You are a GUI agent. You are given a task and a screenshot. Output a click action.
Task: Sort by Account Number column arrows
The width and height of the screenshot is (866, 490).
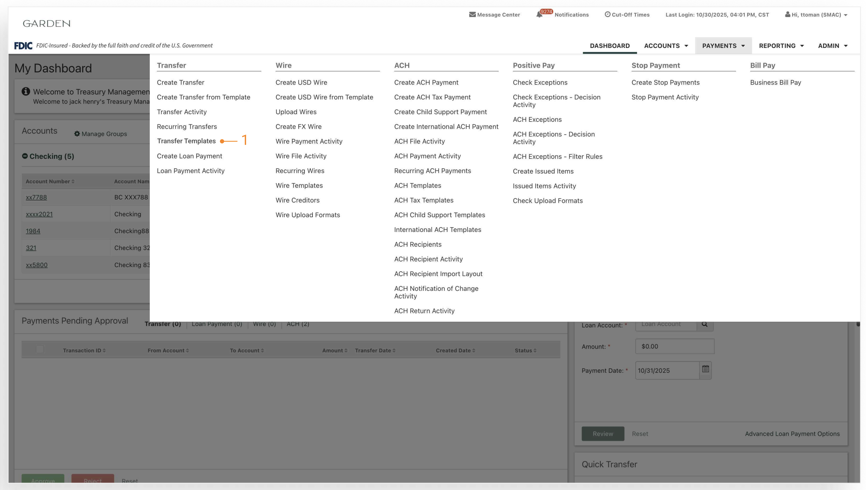click(73, 181)
